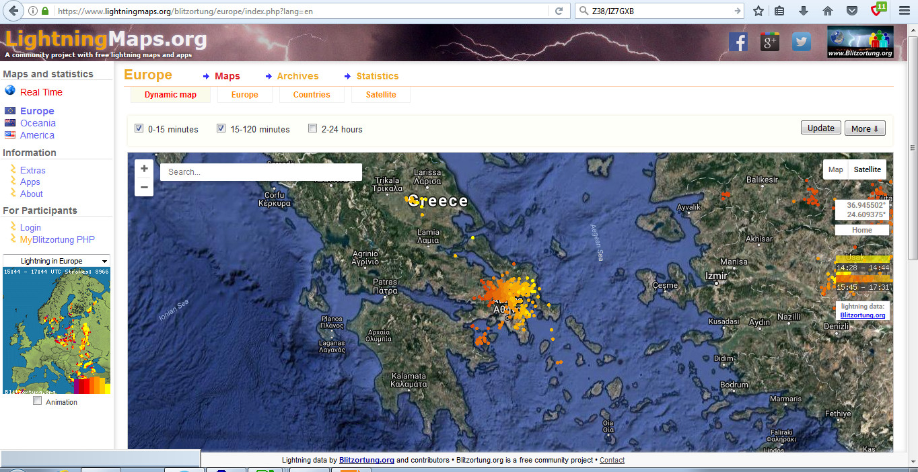Viewport: 918px width, 472px height.
Task: Open the downloads arrow icon
Action: click(804, 11)
